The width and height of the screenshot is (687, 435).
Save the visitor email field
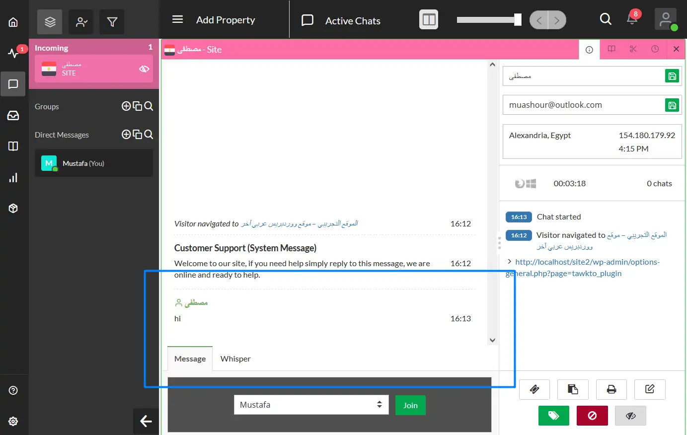tap(672, 105)
